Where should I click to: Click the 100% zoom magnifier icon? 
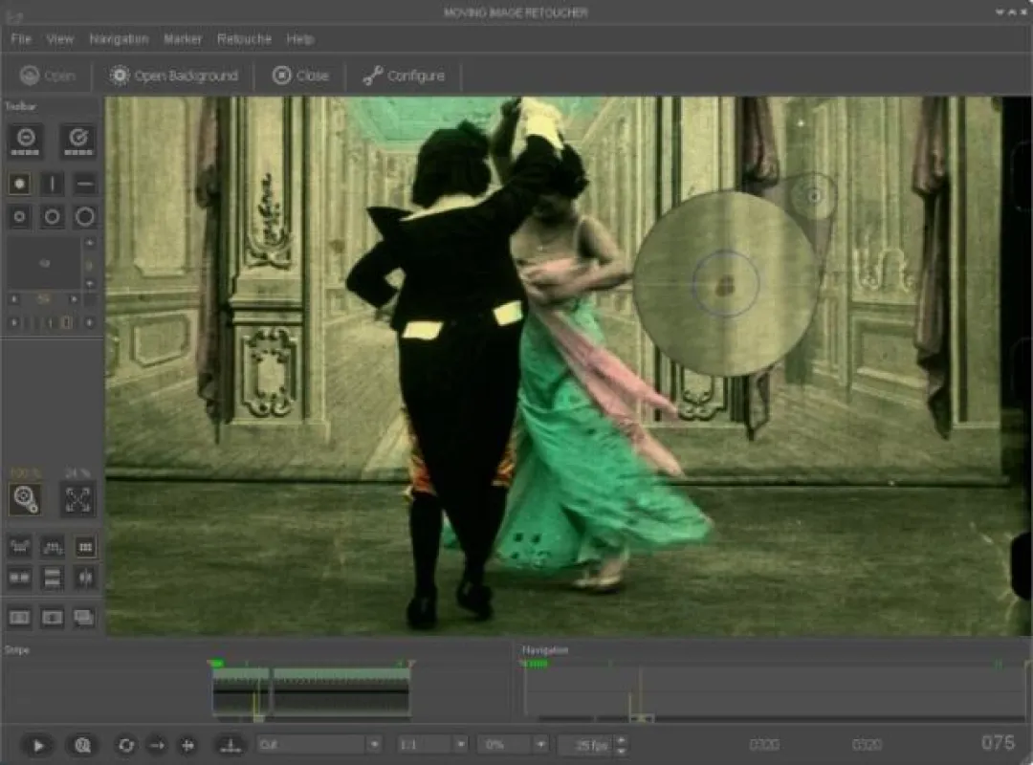pyautogui.click(x=26, y=499)
